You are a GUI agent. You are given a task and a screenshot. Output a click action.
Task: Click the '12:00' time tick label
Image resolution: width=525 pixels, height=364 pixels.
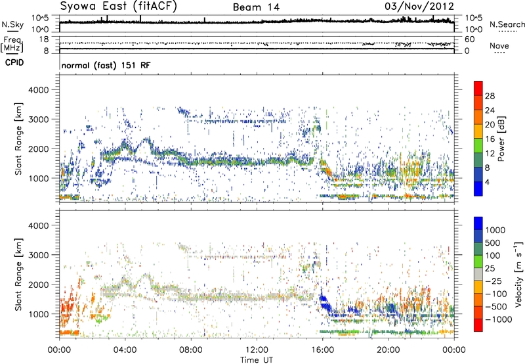pyautogui.click(x=257, y=350)
